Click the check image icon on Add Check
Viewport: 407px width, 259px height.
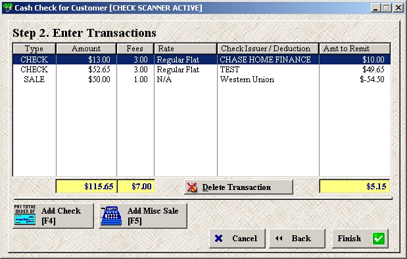pos(25,214)
